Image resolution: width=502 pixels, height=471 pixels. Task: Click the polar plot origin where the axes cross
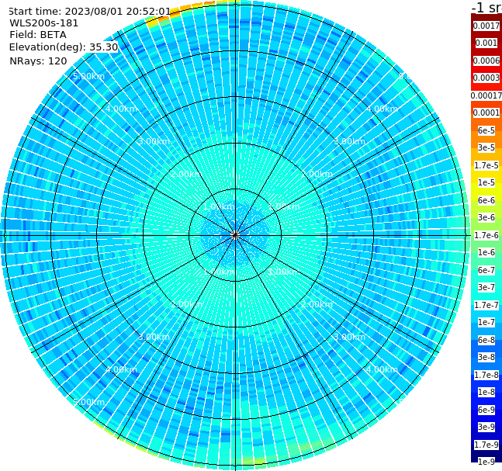pyautogui.click(x=235, y=235)
